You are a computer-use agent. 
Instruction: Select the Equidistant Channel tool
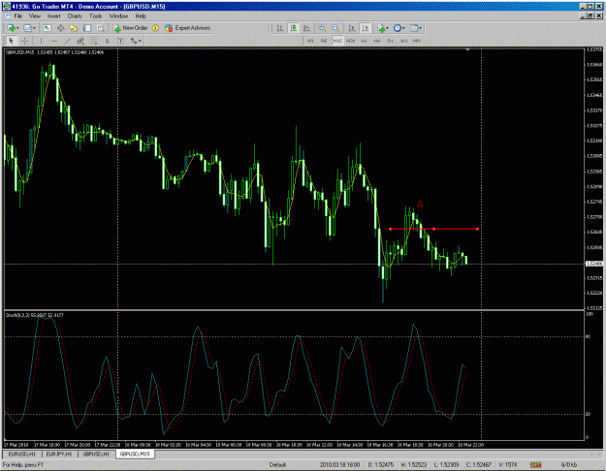[x=80, y=41]
